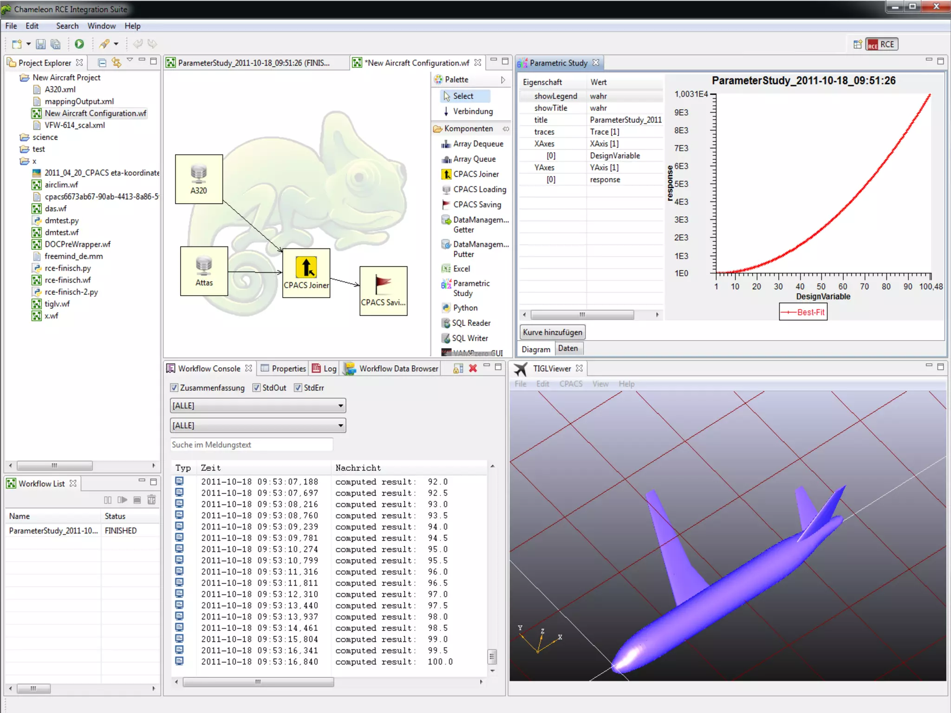Switch to New Aircraft Configuration.wf editor tab
Image resolution: width=951 pixels, height=713 pixels.
tap(417, 63)
